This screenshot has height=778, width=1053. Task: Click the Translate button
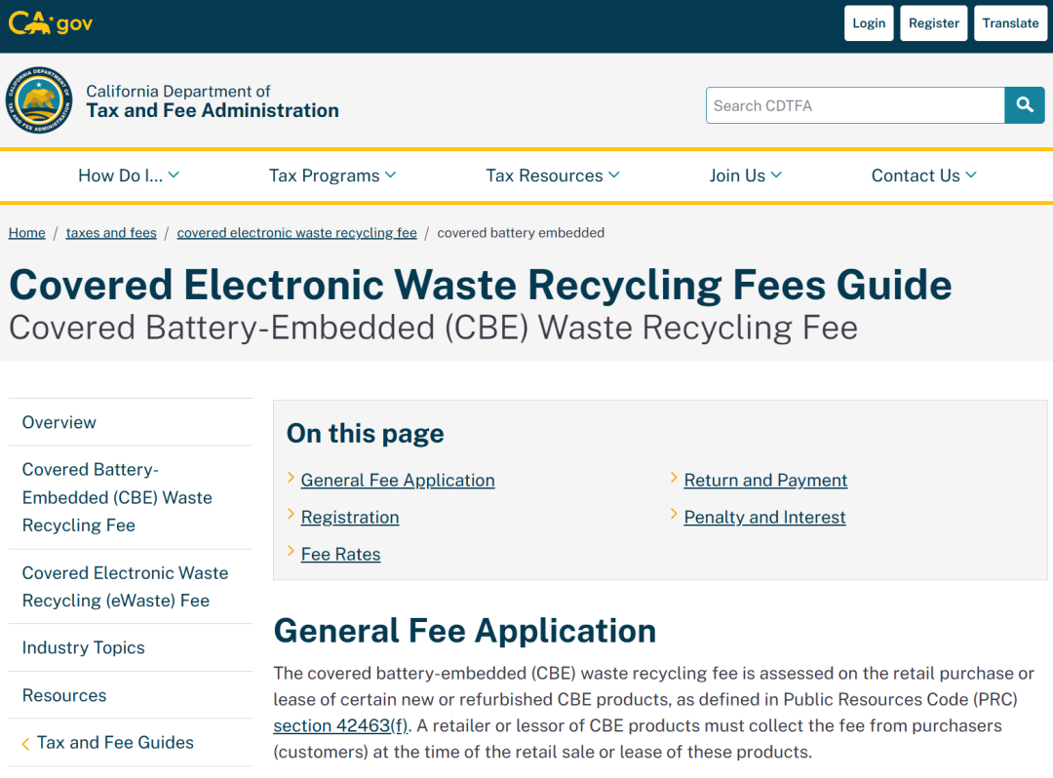1010,23
